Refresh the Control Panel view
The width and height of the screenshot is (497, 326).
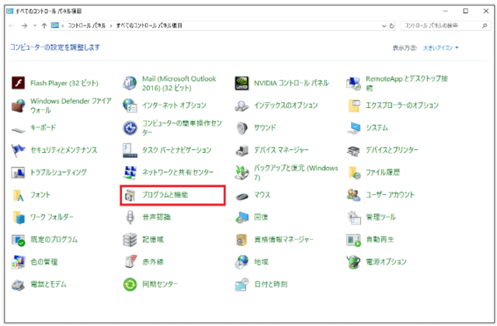(391, 26)
